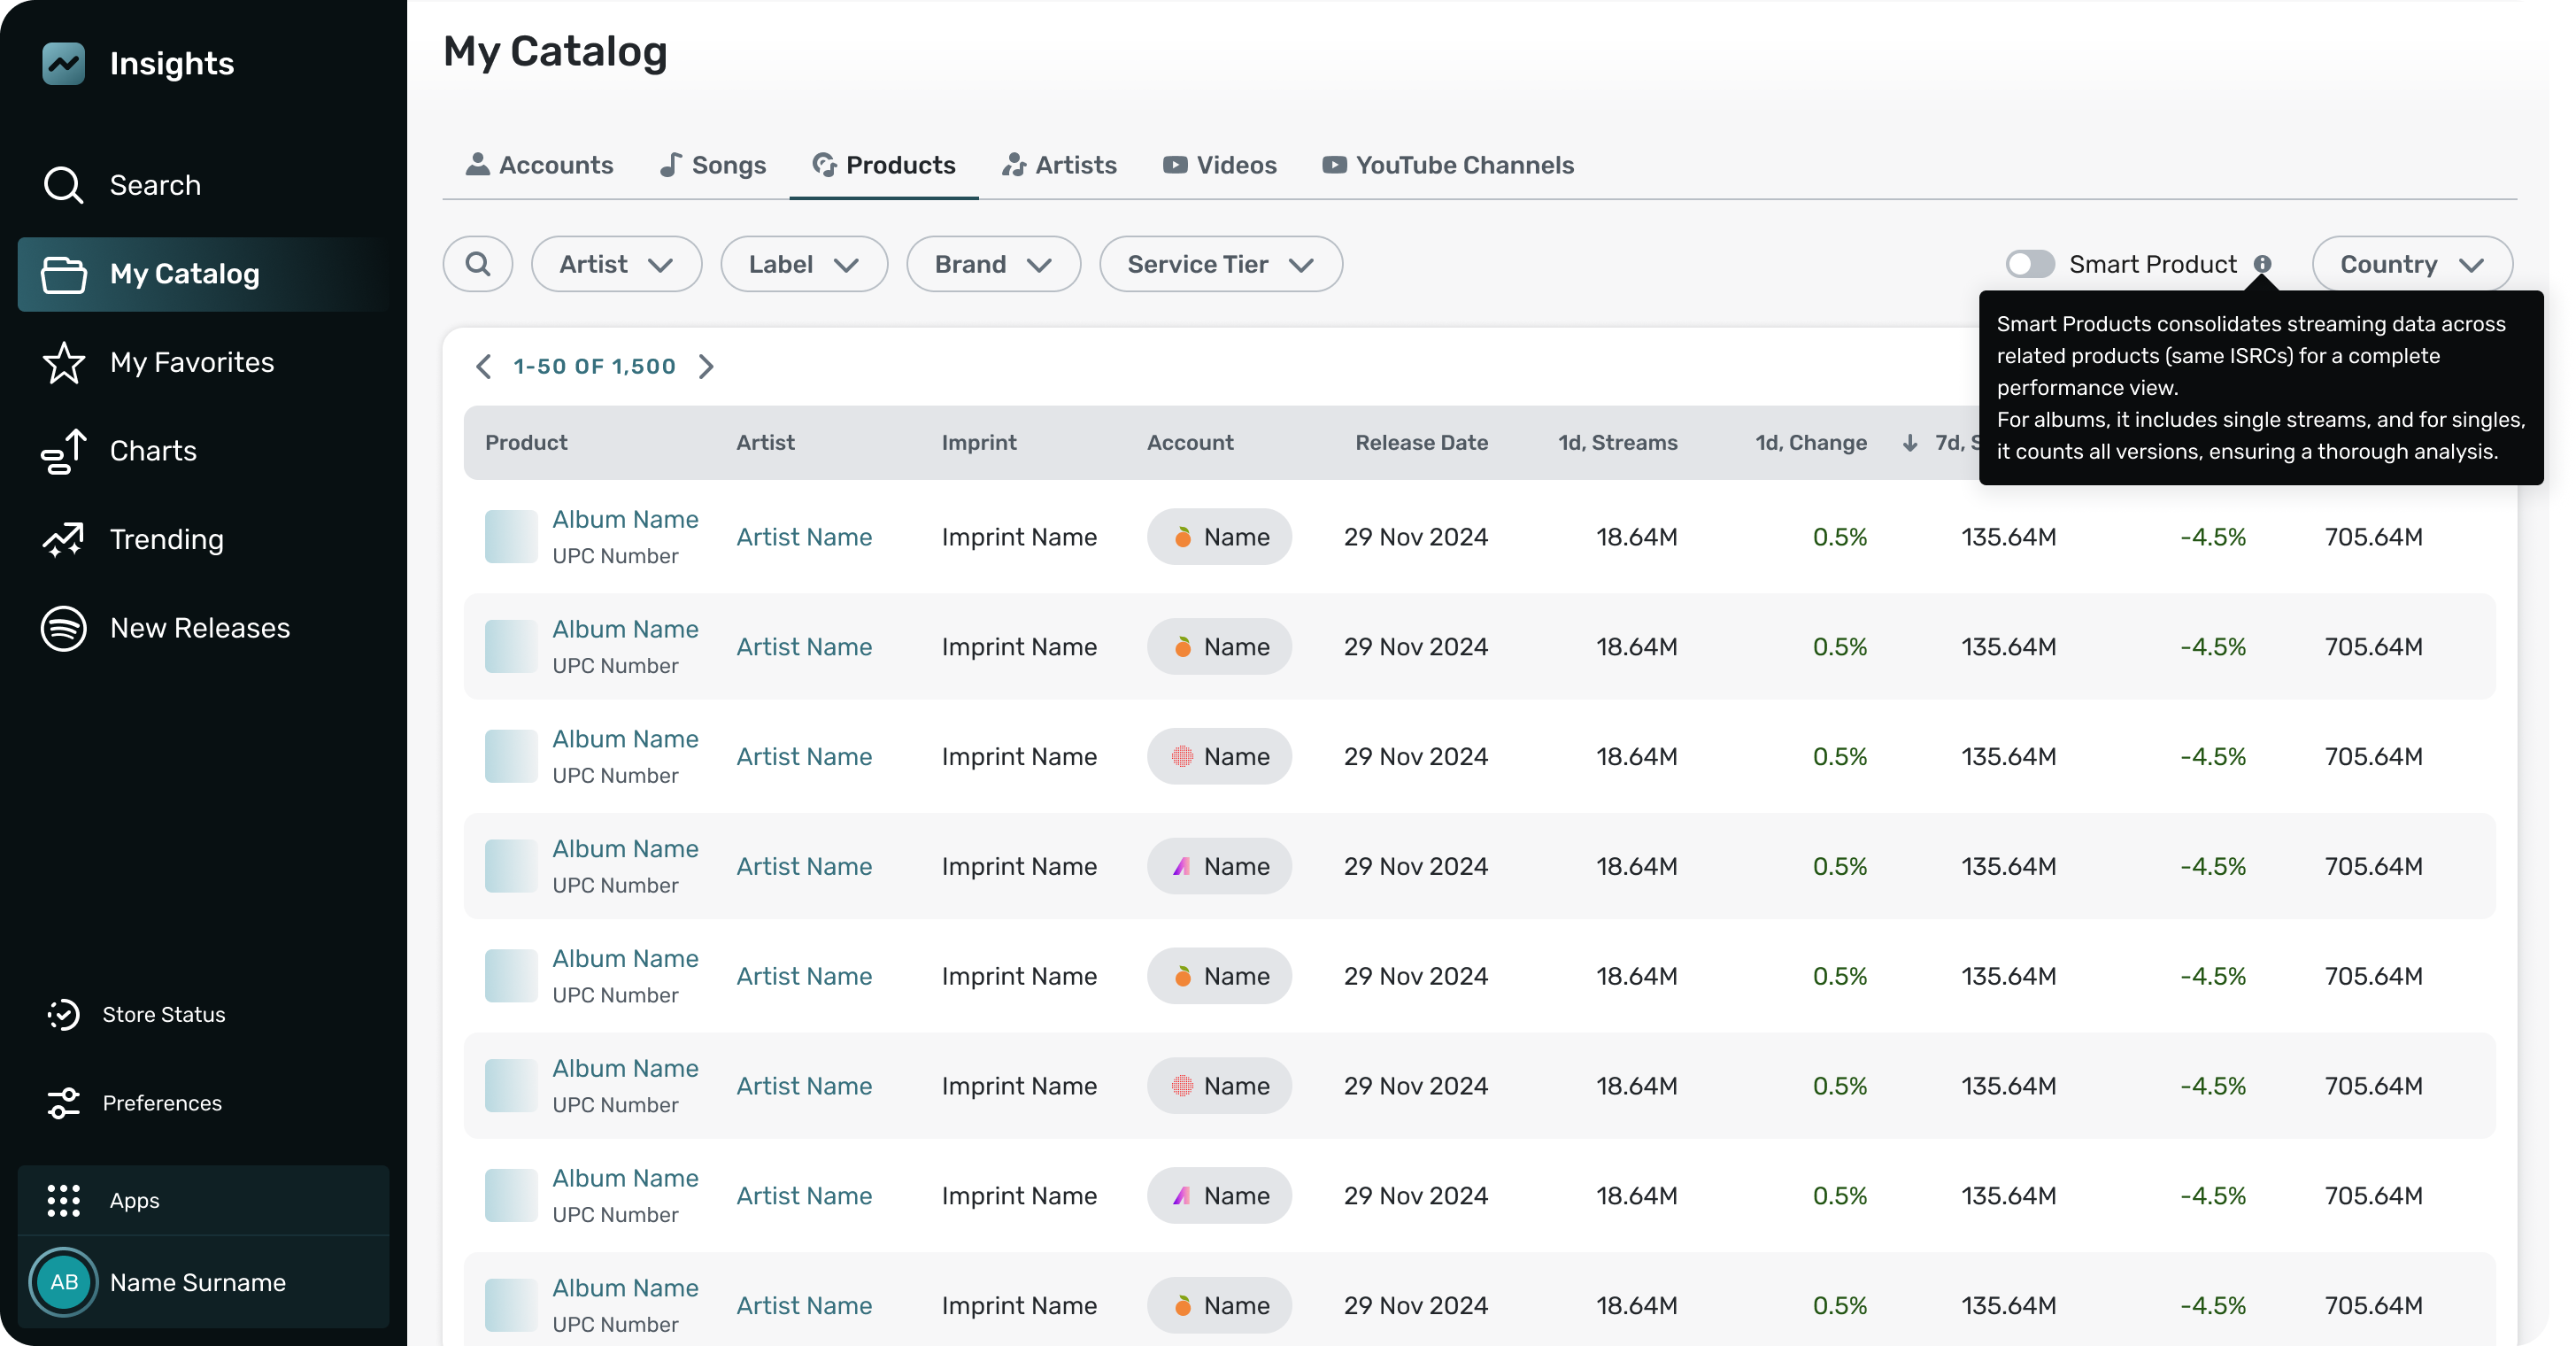The image size is (2576, 1346).
Task: Click the Apps grid icon
Action: point(63,1200)
